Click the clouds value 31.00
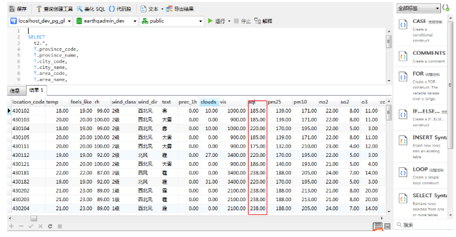Viewport: 456px width, 237px height. [x=211, y=182]
